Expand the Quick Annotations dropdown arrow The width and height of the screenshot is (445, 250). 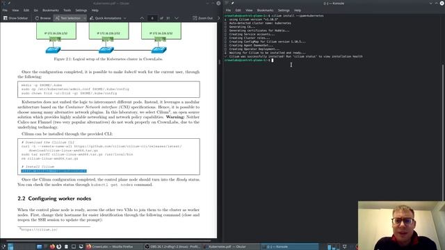tap(125, 18)
